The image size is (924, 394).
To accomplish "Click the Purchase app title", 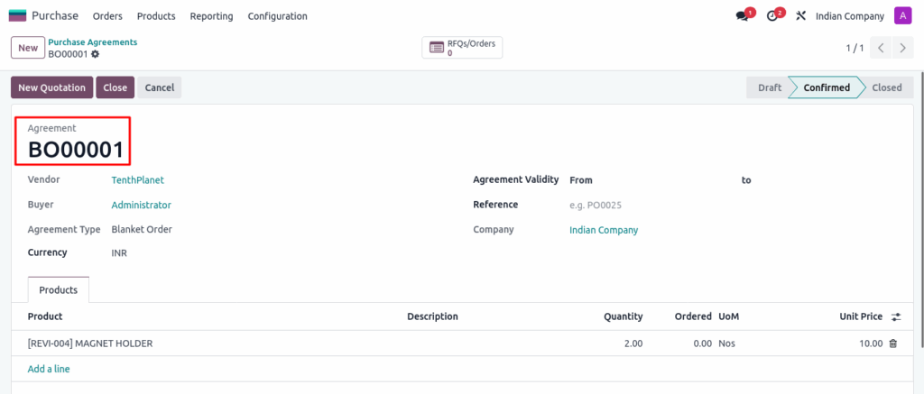I will 55,16.
